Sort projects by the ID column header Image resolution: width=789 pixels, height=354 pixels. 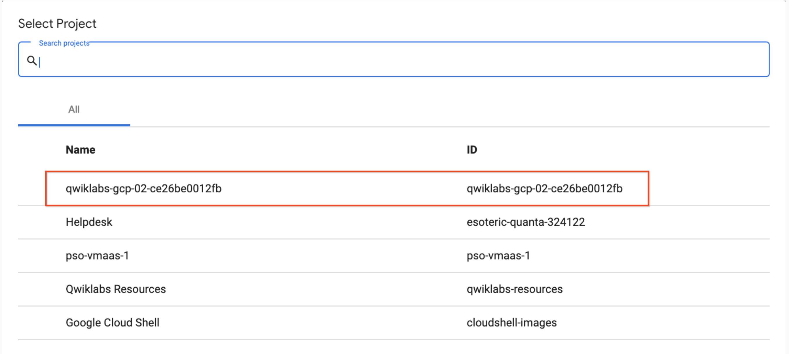pos(472,150)
